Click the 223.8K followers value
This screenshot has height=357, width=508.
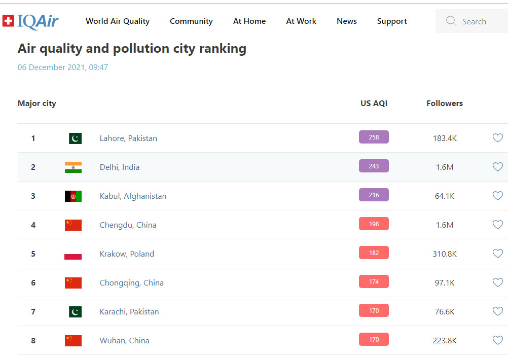[445, 340]
